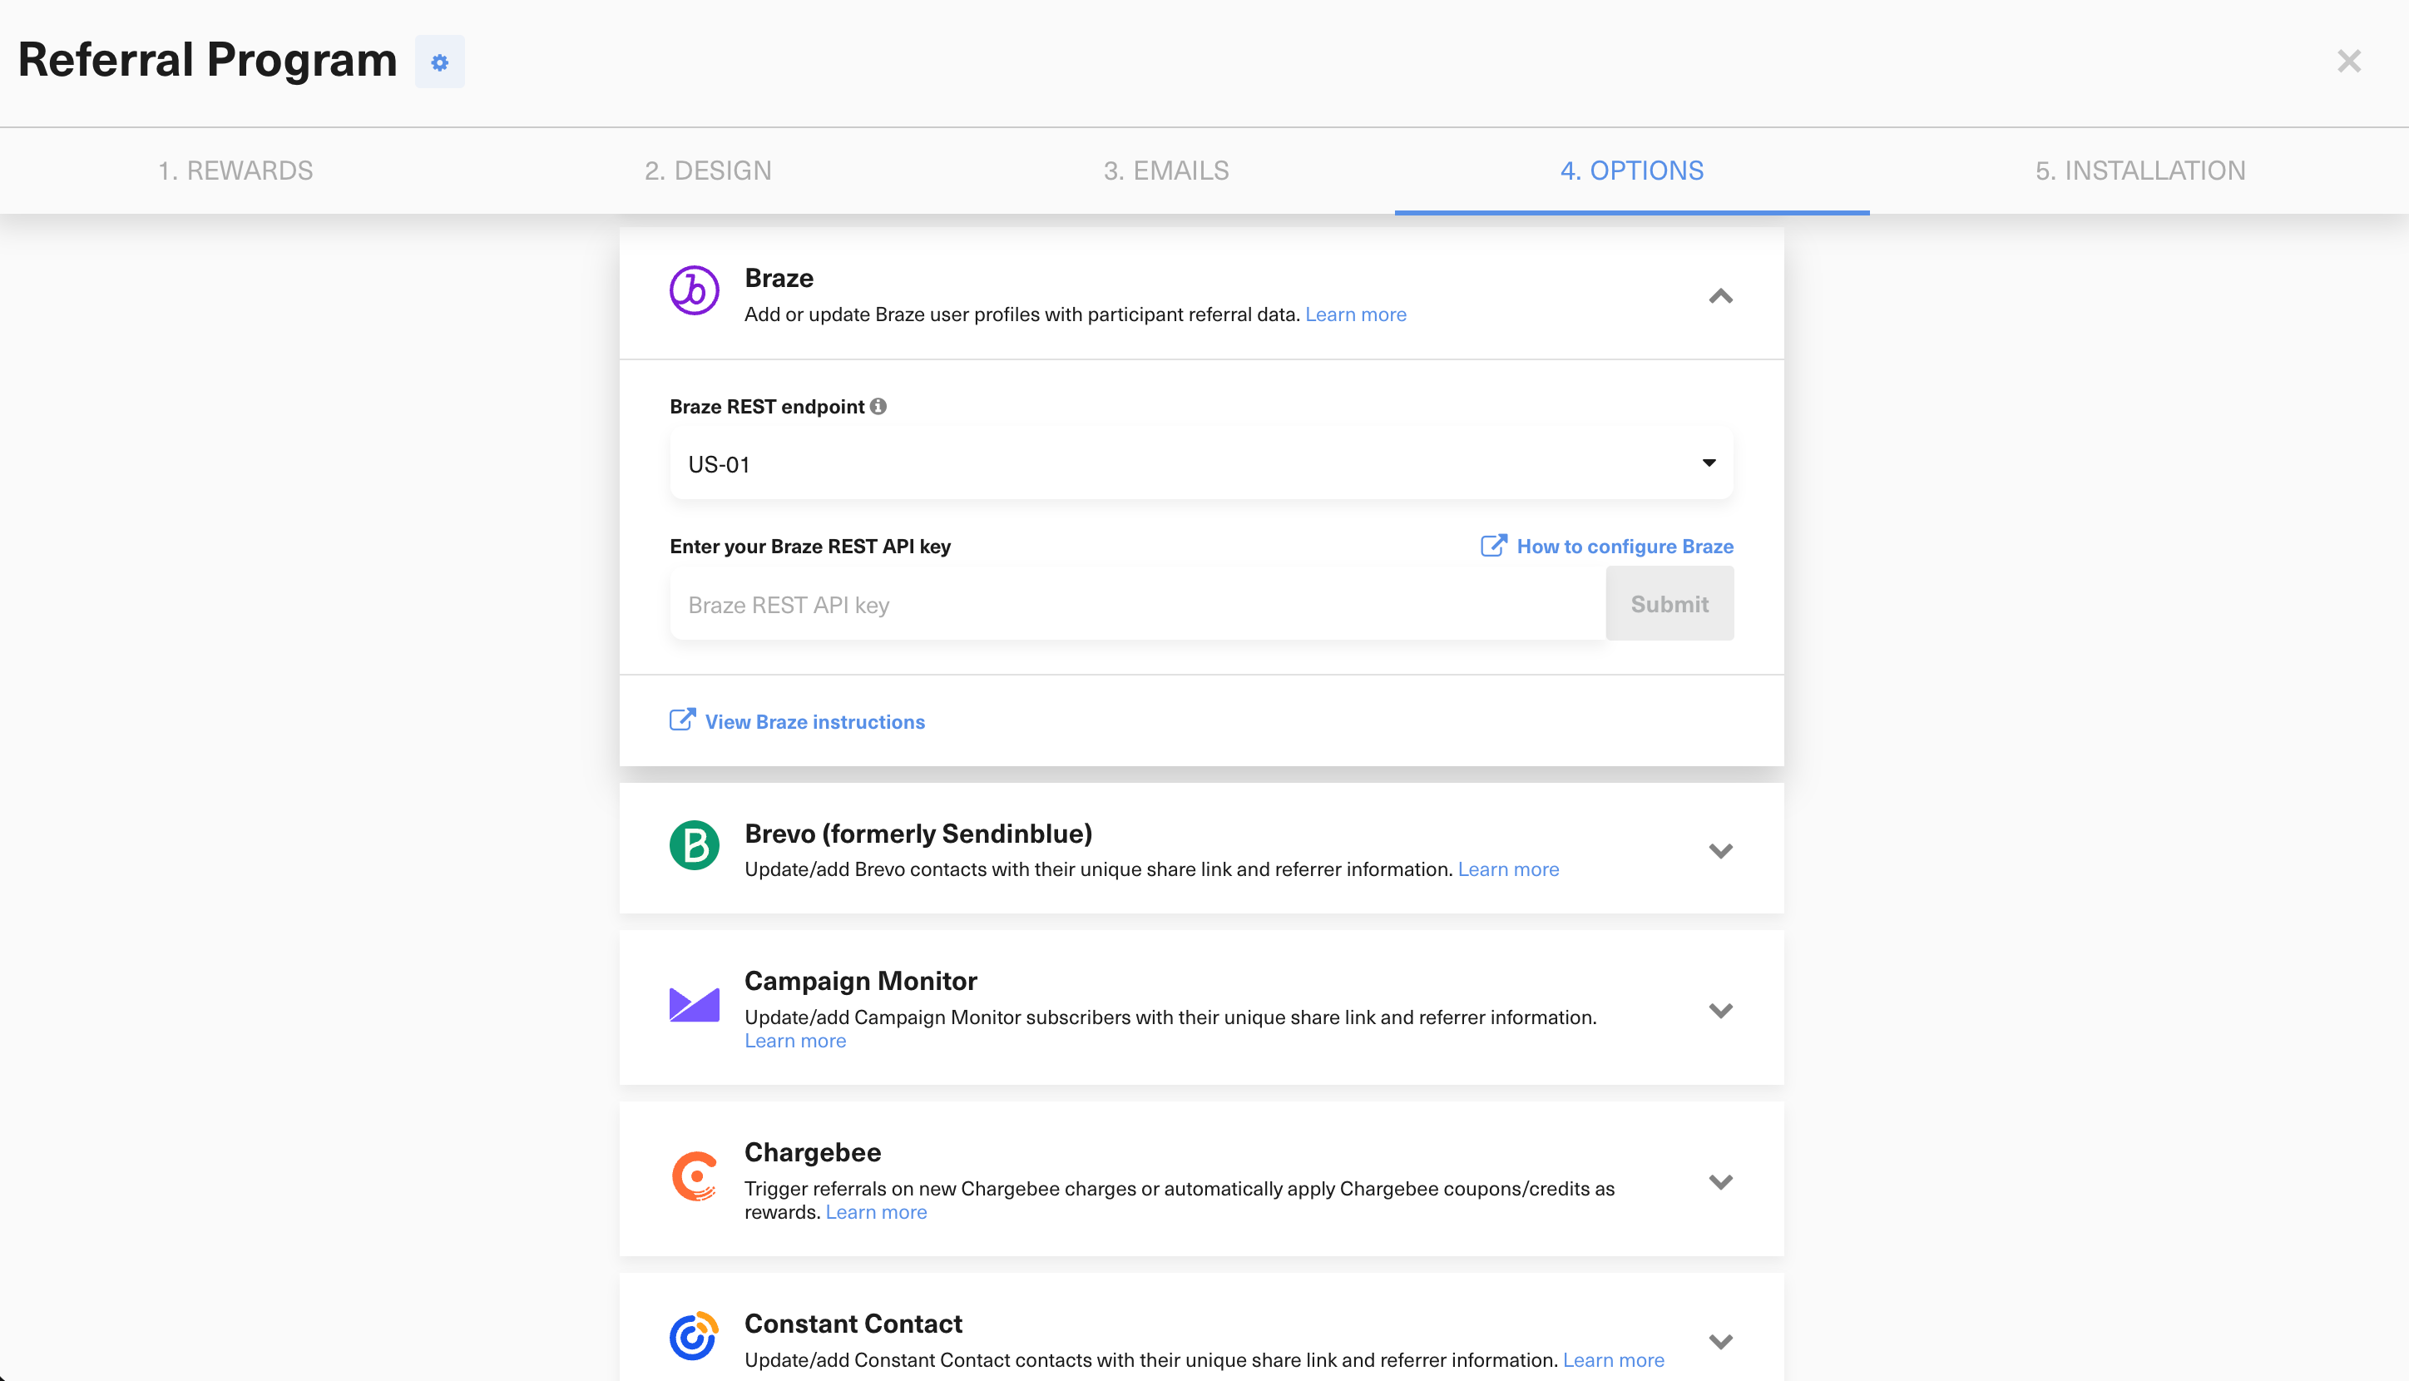
Task: Click Learn more in Constant Contact description
Action: tap(1613, 1360)
